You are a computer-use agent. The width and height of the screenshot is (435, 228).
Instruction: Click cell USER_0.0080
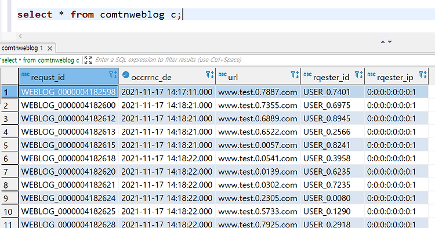click(333, 198)
